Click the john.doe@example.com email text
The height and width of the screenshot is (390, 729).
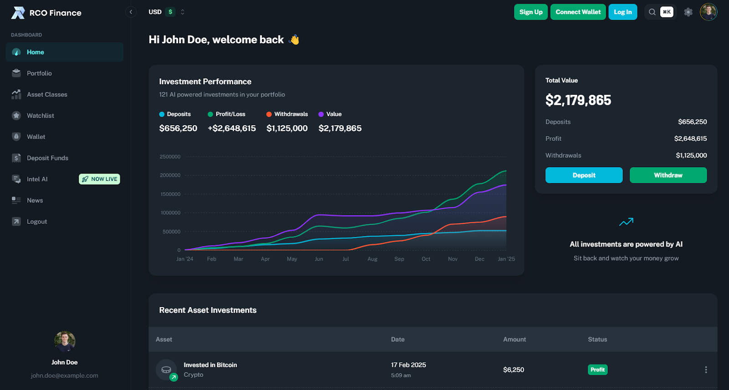[65, 375]
